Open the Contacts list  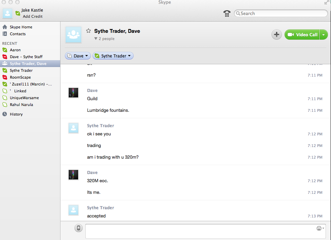coord(30,34)
